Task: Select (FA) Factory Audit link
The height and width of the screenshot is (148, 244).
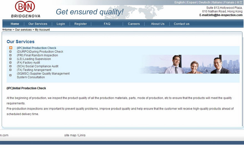Action: click(28, 63)
